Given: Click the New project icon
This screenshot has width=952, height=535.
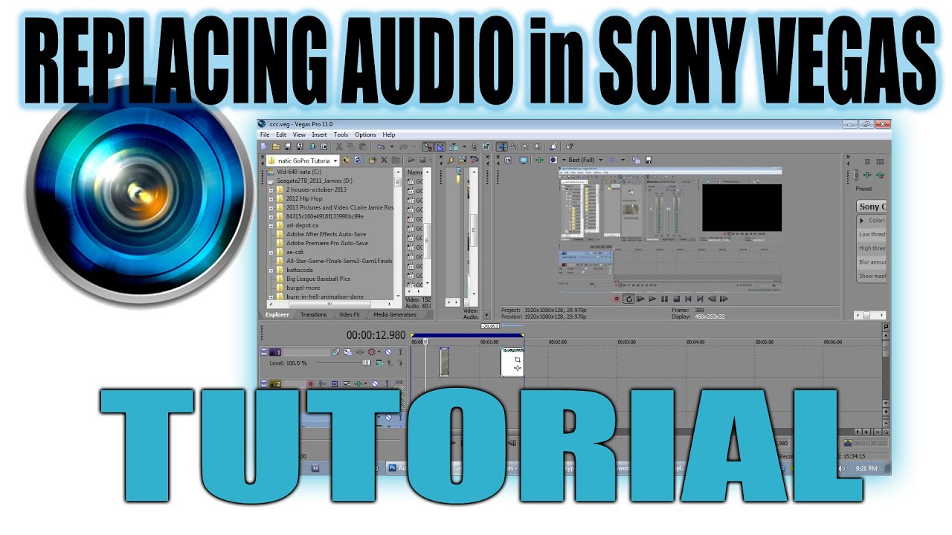Looking at the screenshot, I should [264, 147].
